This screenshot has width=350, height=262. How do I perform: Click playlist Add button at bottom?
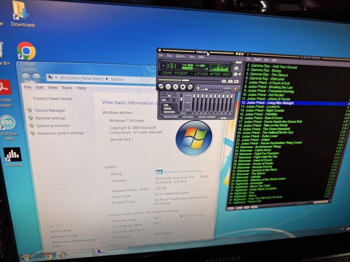tap(230, 208)
